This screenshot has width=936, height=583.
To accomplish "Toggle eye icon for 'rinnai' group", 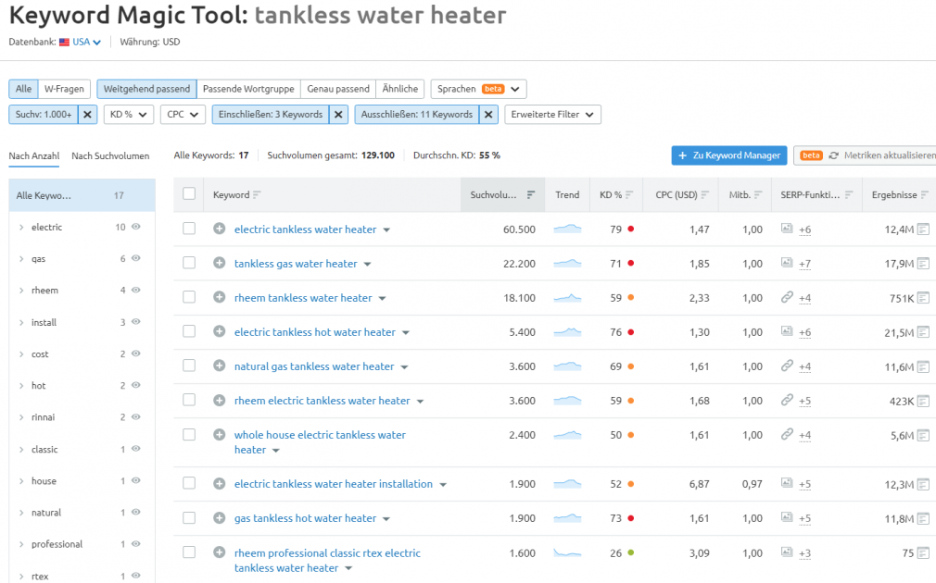I will [x=136, y=416].
